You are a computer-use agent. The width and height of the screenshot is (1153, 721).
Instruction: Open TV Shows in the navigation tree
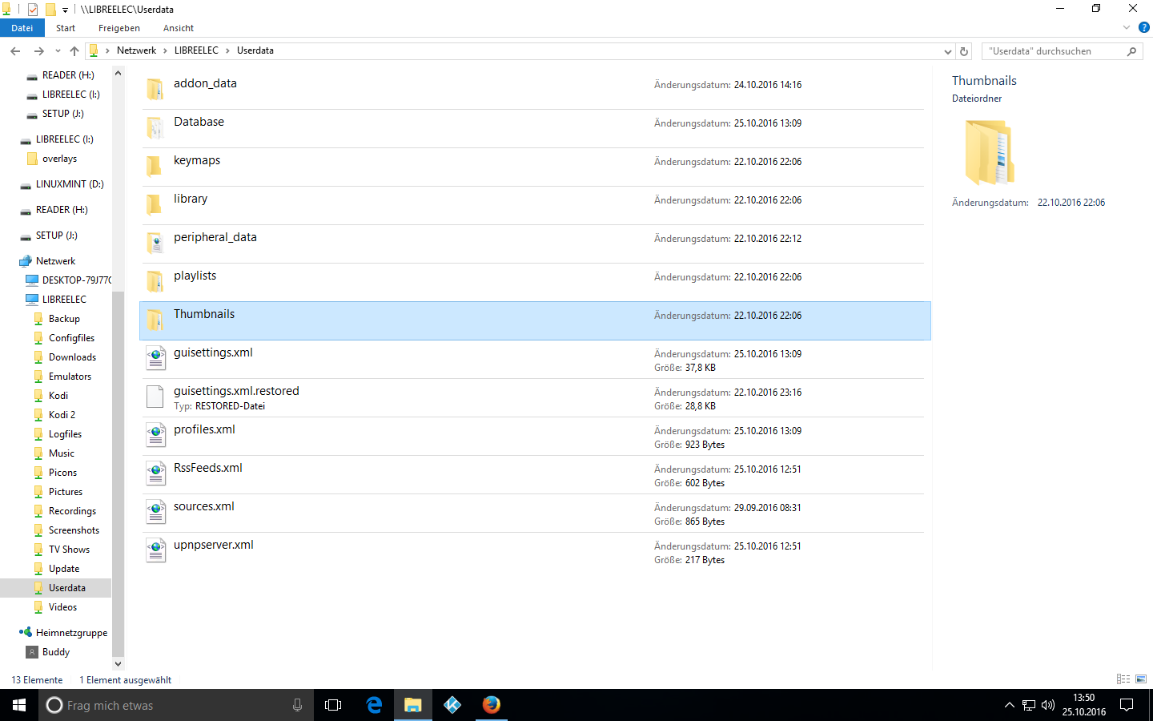pyautogui.click(x=69, y=550)
